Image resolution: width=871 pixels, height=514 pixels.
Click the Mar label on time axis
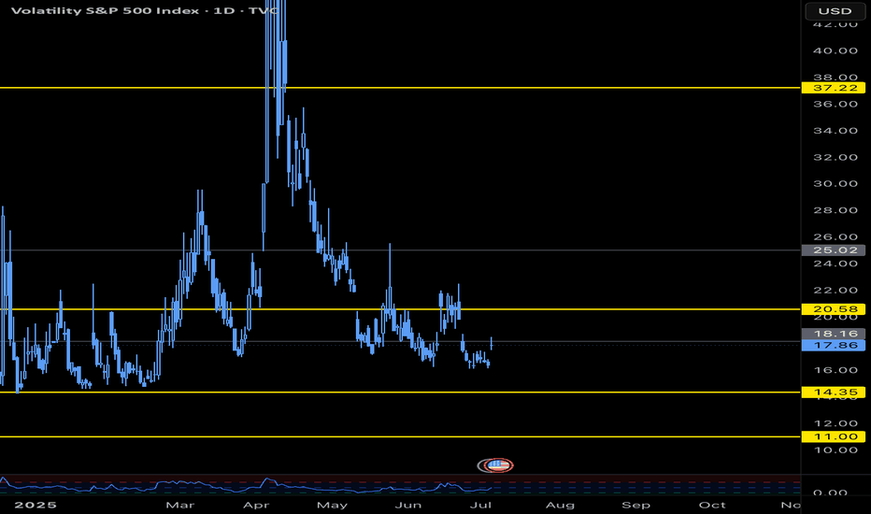pos(180,505)
